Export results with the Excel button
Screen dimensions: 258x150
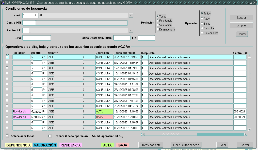click(x=222, y=145)
